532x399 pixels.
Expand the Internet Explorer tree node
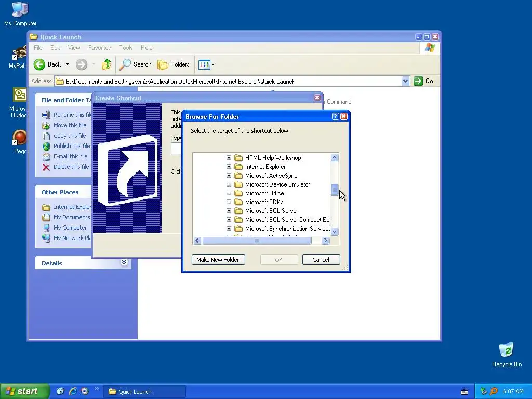click(229, 167)
